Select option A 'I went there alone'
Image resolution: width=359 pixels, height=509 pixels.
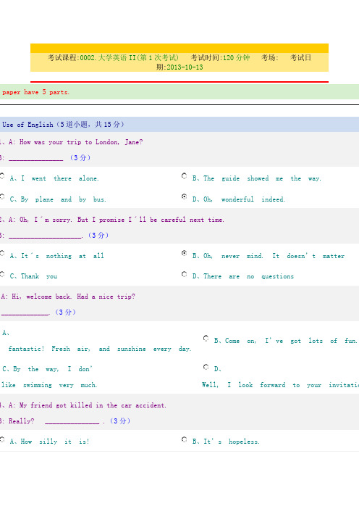[x=2, y=176]
